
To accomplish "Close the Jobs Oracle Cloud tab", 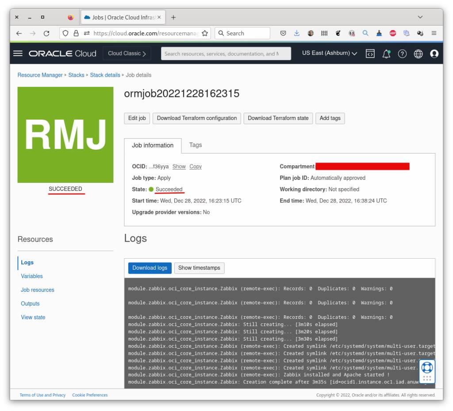I will click(159, 17).
